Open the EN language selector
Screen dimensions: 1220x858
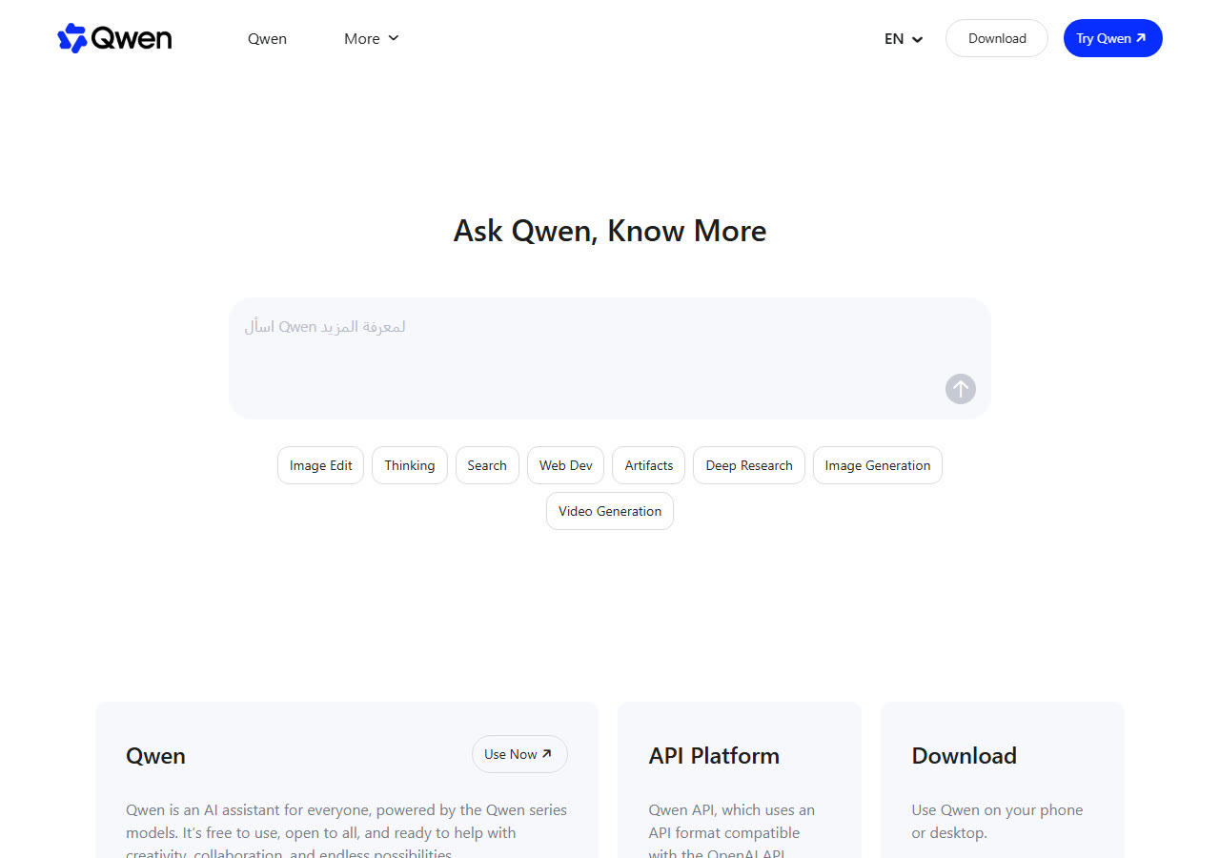click(904, 39)
